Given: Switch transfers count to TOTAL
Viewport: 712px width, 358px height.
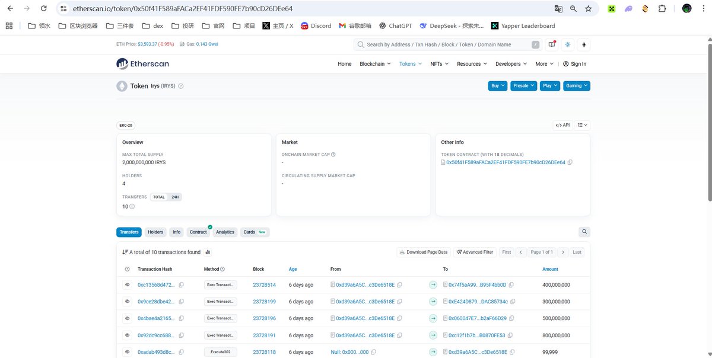Looking at the screenshot, I should 159,197.
